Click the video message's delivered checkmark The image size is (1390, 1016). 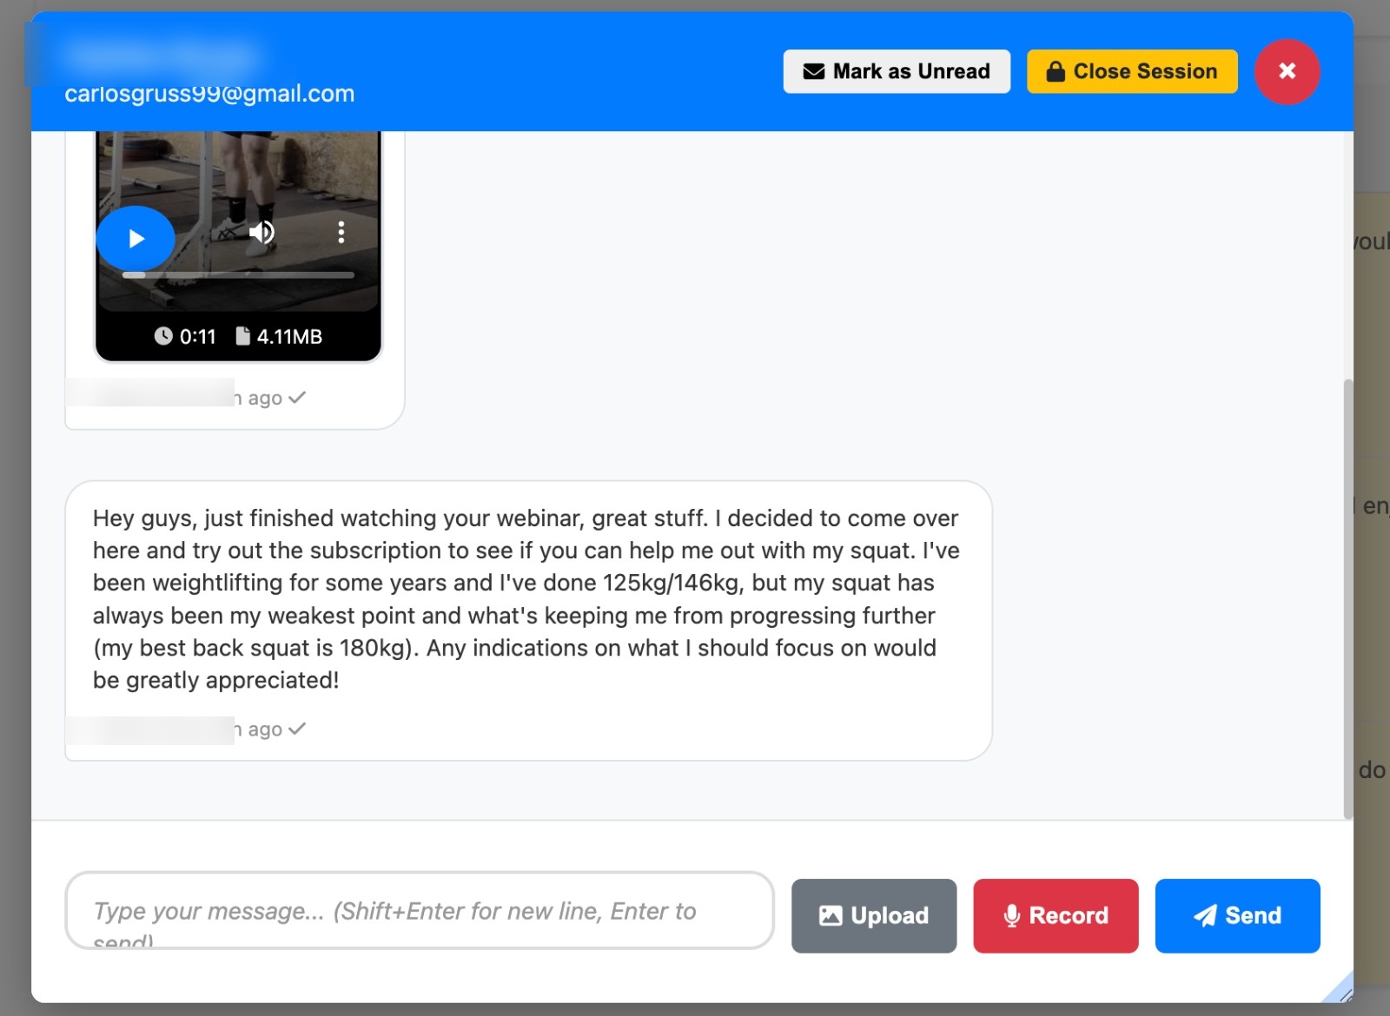[x=297, y=397]
